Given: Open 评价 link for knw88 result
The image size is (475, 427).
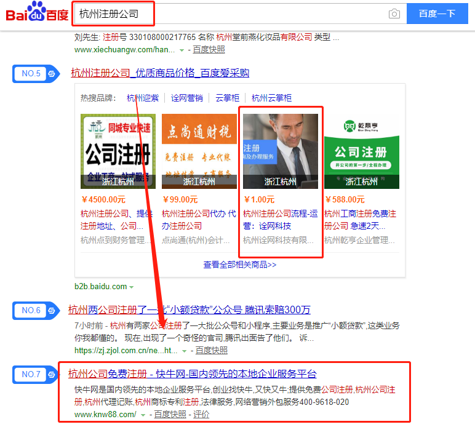Looking at the screenshot, I should 201,414.
